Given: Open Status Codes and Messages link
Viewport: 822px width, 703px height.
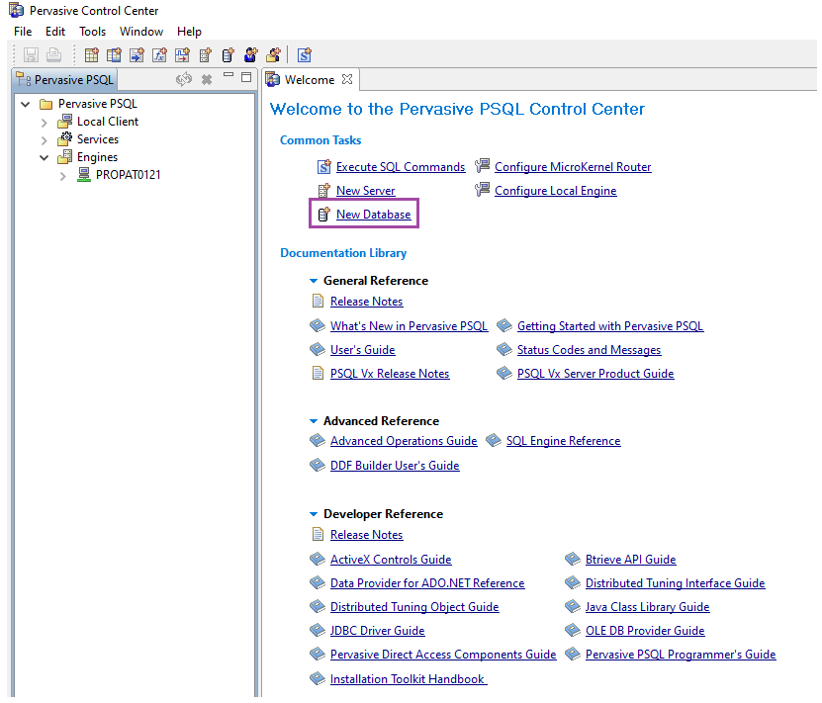Looking at the screenshot, I should coord(589,350).
